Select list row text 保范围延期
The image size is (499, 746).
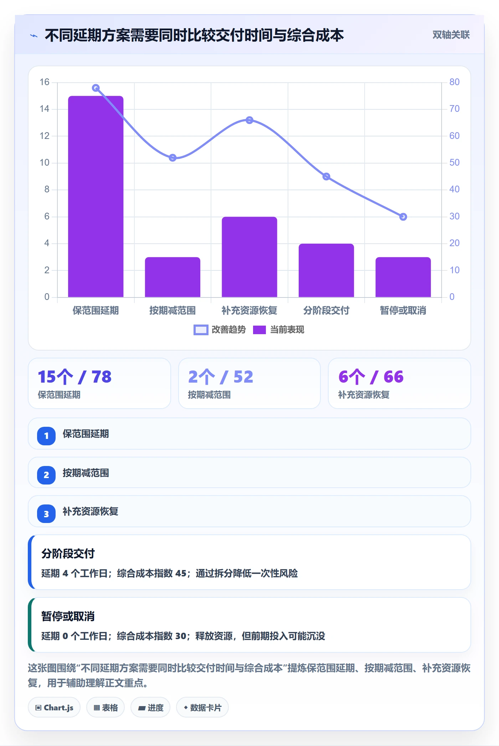coord(86,434)
